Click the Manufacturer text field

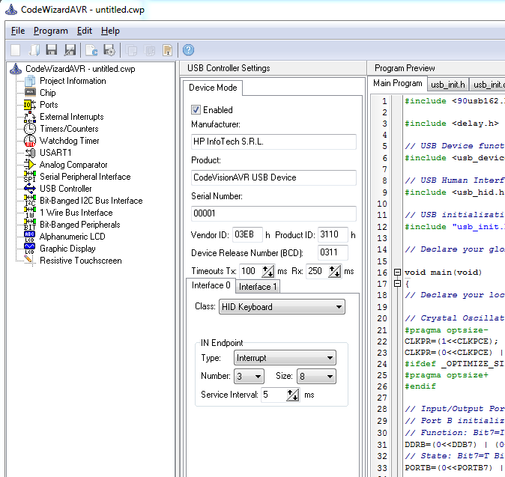tap(273, 142)
